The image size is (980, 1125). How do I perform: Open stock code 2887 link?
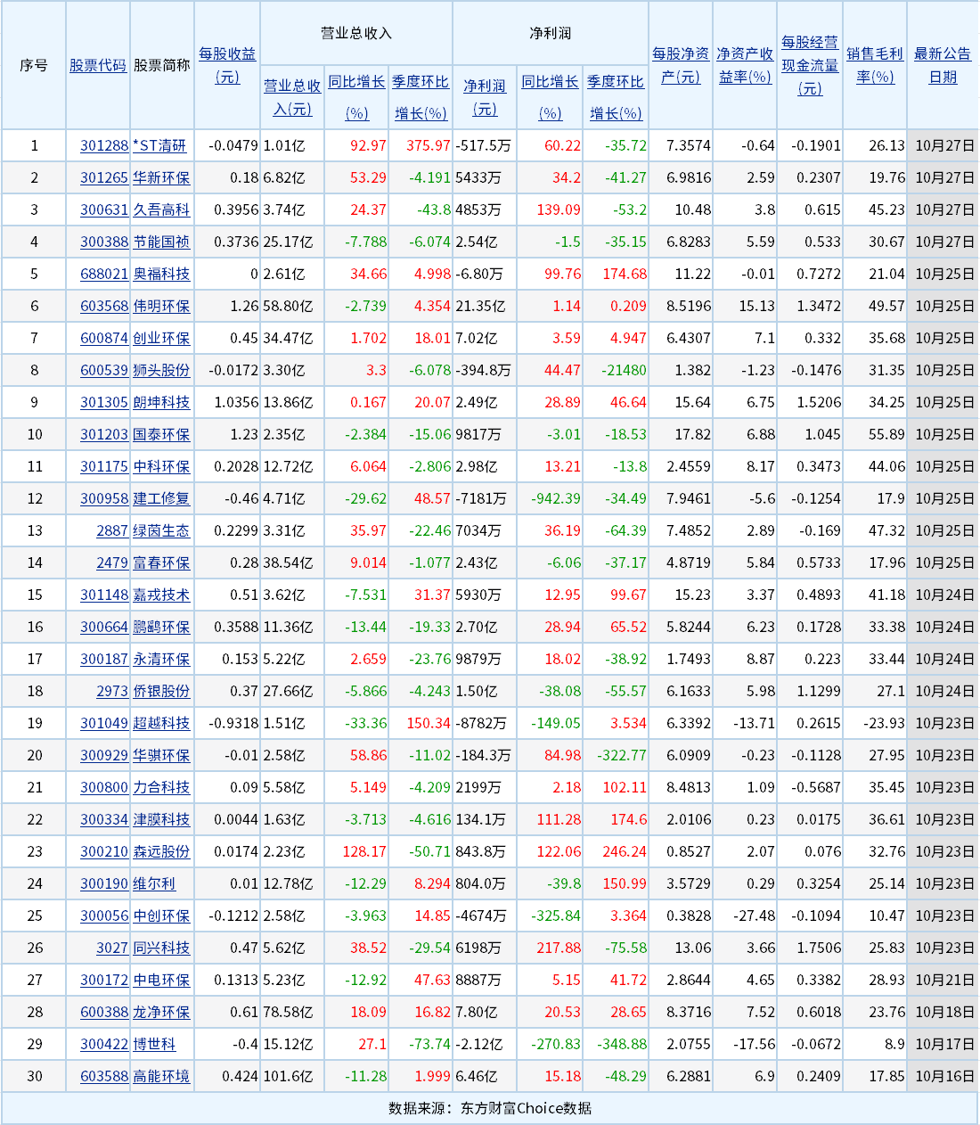(112, 530)
